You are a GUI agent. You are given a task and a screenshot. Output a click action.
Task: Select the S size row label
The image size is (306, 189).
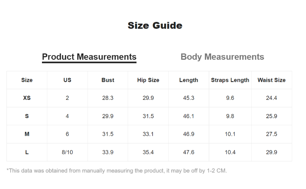coord(27,116)
